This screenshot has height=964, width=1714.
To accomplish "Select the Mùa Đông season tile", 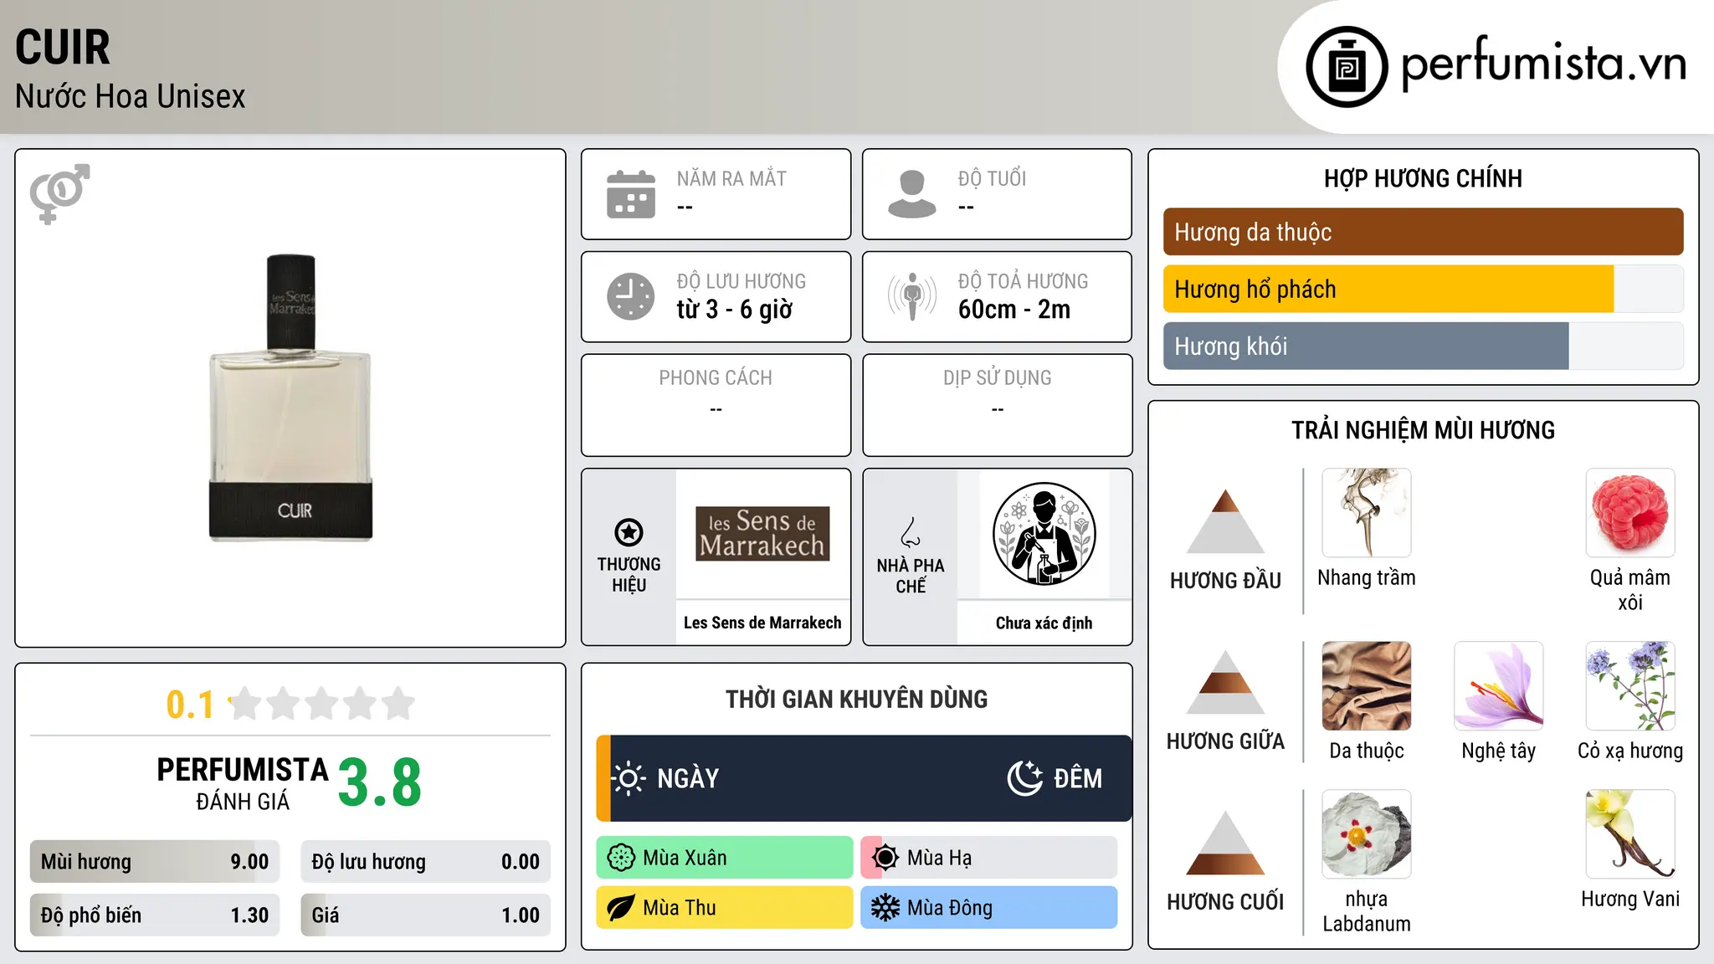I will 989,908.
